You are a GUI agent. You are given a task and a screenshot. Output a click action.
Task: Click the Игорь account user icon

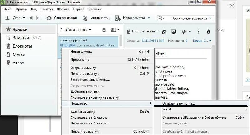7,18
